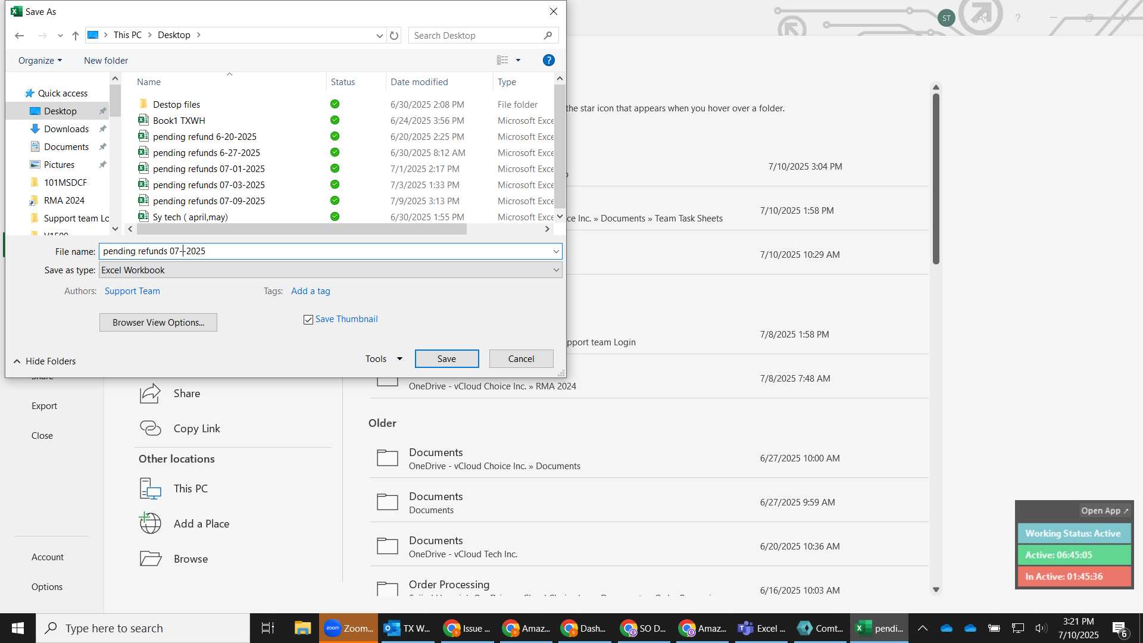Image resolution: width=1143 pixels, height=643 pixels.
Task: Click the recent folders vertical scrollbar
Action: tap(936, 179)
